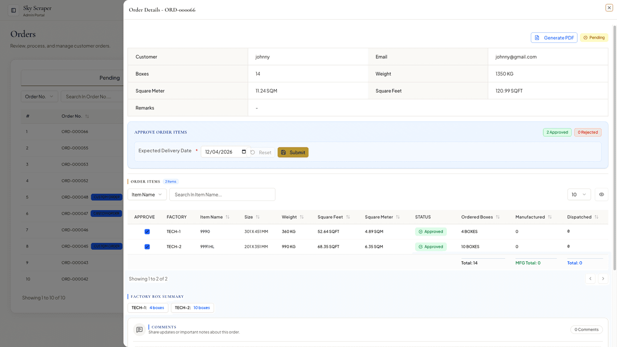617x347 pixels.
Task: Click the TECH-2 10 boxes chip
Action: [x=192, y=307]
